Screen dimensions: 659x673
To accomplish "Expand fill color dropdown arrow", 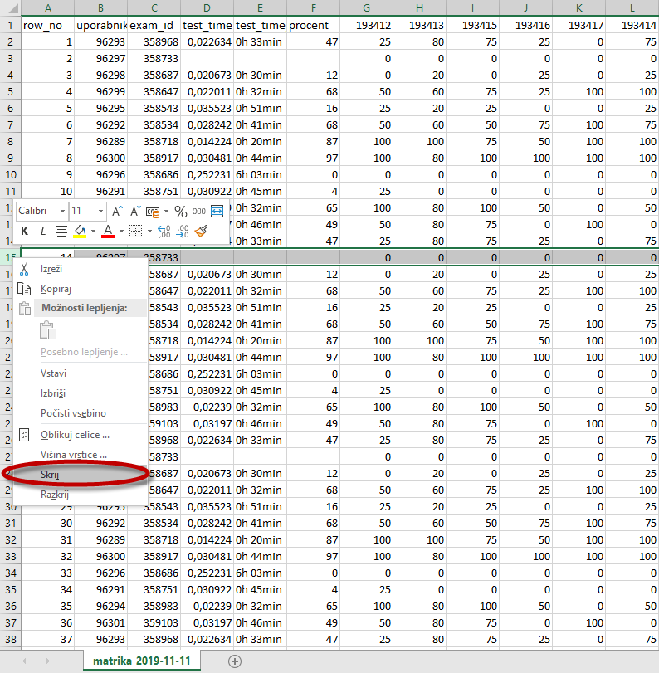I will [x=93, y=232].
